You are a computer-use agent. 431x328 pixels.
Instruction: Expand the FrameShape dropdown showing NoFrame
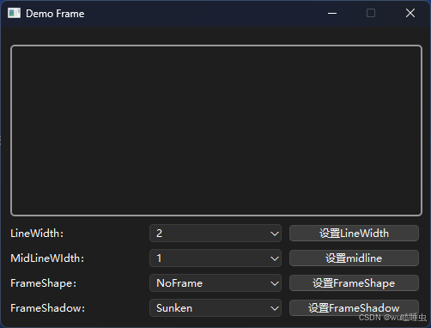coord(215,283)
